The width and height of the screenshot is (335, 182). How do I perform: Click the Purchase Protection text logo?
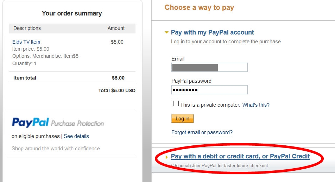[x=77, y=124]
